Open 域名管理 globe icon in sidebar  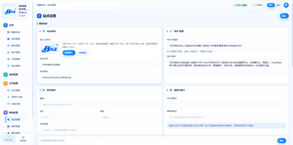coord(8,39)
